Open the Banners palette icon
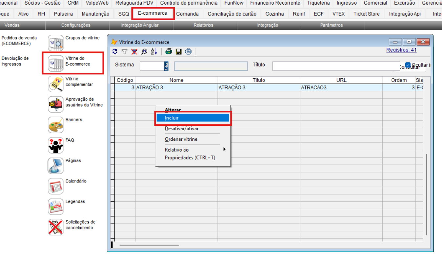This screenshot has height=259, width=442. 56,125
